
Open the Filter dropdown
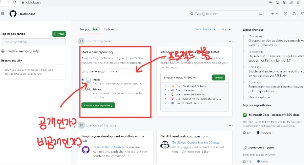(x=226, y=29)
